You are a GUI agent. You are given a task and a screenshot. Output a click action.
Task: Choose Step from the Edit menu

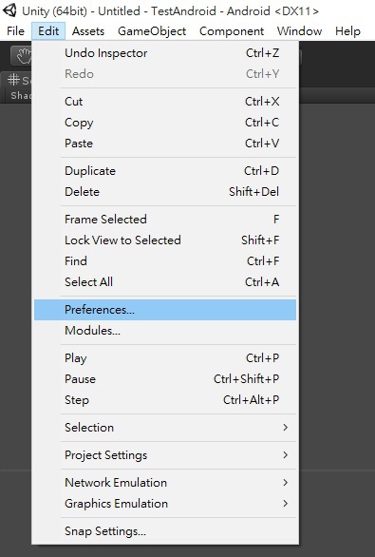[165, 400]
